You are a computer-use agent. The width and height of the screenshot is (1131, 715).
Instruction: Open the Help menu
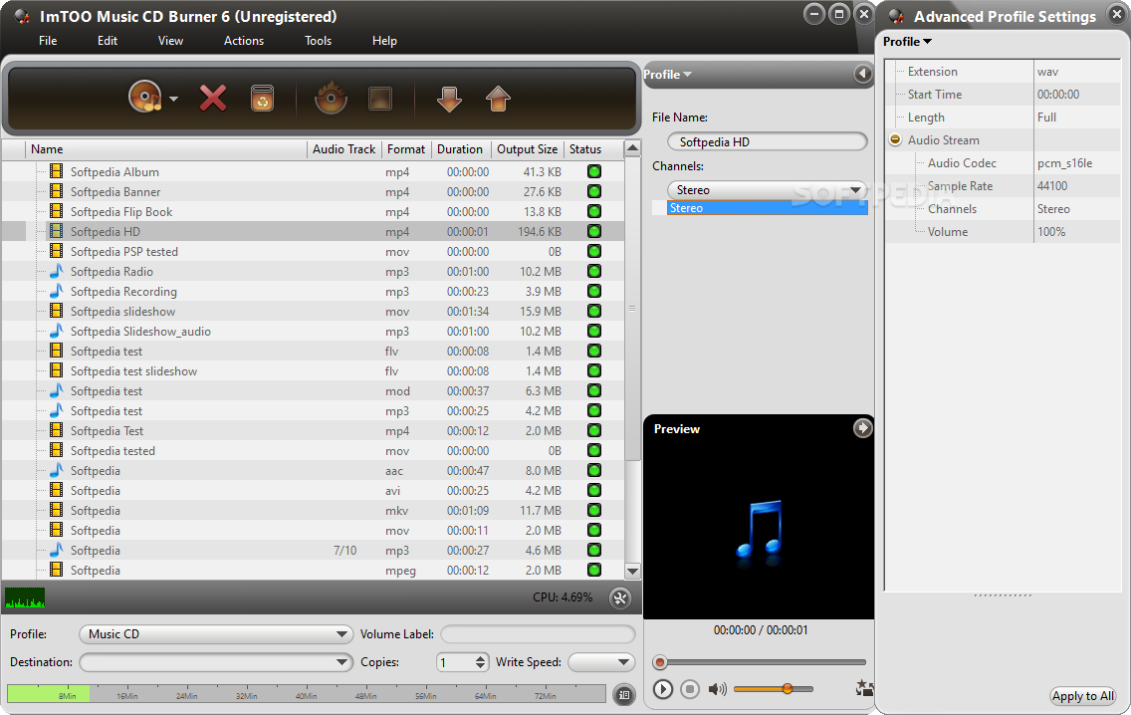tap(384, 41)
